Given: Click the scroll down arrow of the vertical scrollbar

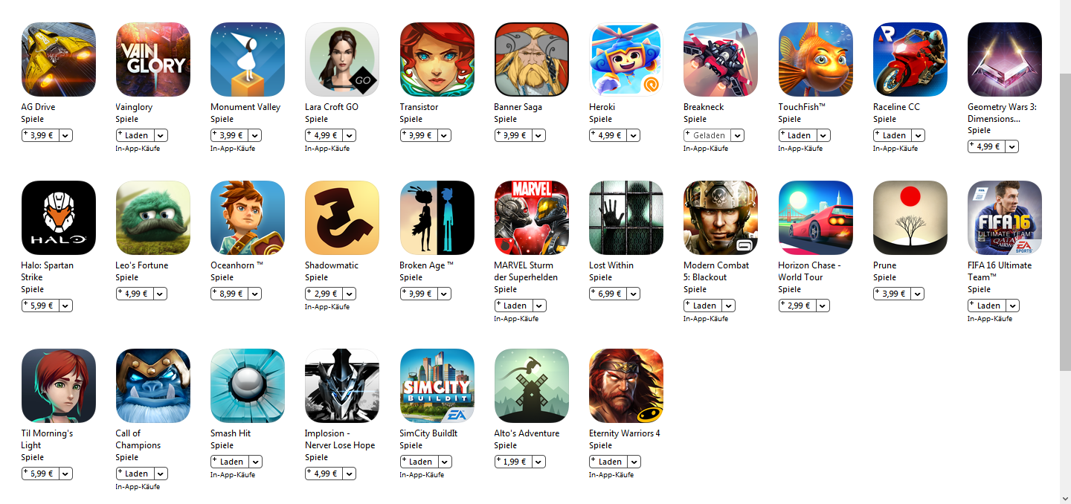Looking at the screenshot, I should [x=1065, y=497].
